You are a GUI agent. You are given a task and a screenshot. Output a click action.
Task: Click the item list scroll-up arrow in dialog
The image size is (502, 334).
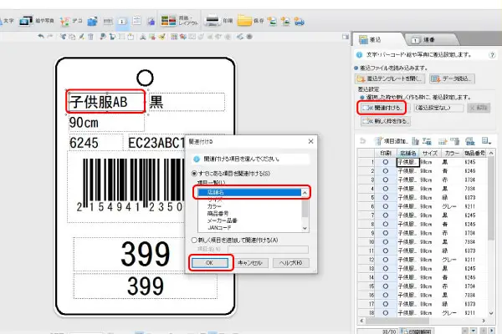pos(305,193)
